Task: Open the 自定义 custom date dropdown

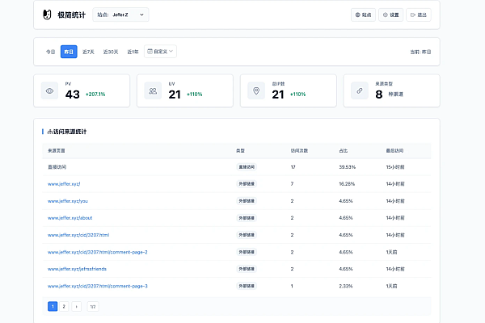Action: click(160, 52)
